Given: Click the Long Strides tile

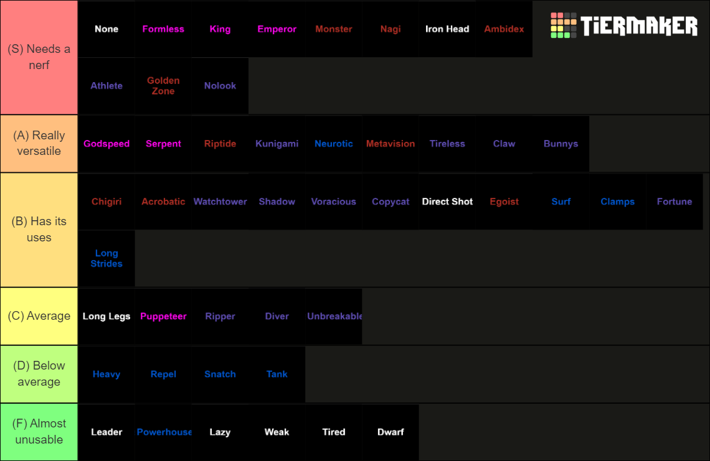Looking at the screenshot, I should coord(107,258).
